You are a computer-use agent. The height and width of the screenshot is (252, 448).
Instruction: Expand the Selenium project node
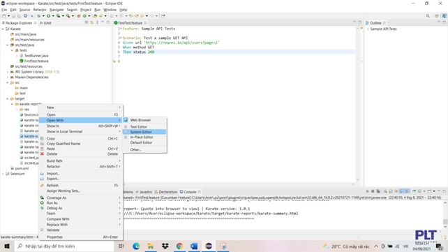coord(3,174)
